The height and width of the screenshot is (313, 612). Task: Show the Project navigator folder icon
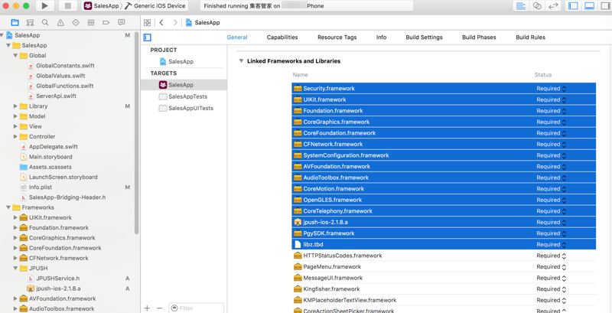pos(15,23)
